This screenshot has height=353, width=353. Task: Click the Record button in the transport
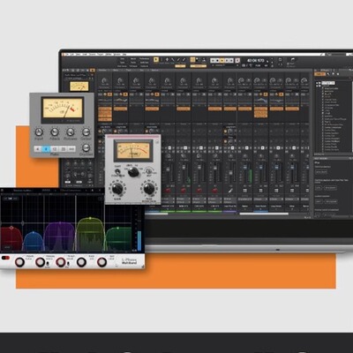tap(237, 61)
